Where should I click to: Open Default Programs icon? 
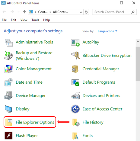(75, 83)
